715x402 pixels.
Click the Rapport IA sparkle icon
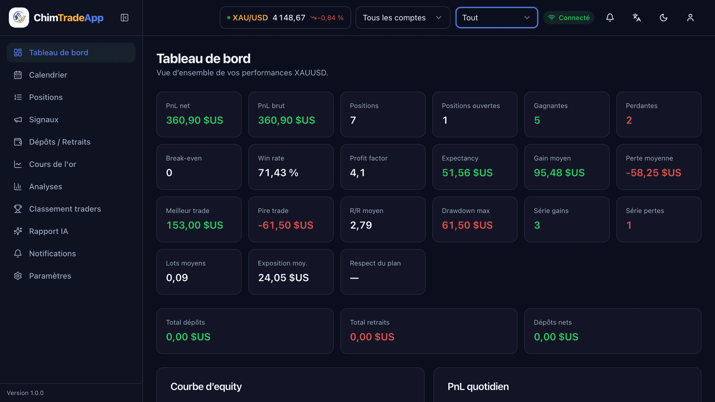[18, 231]
